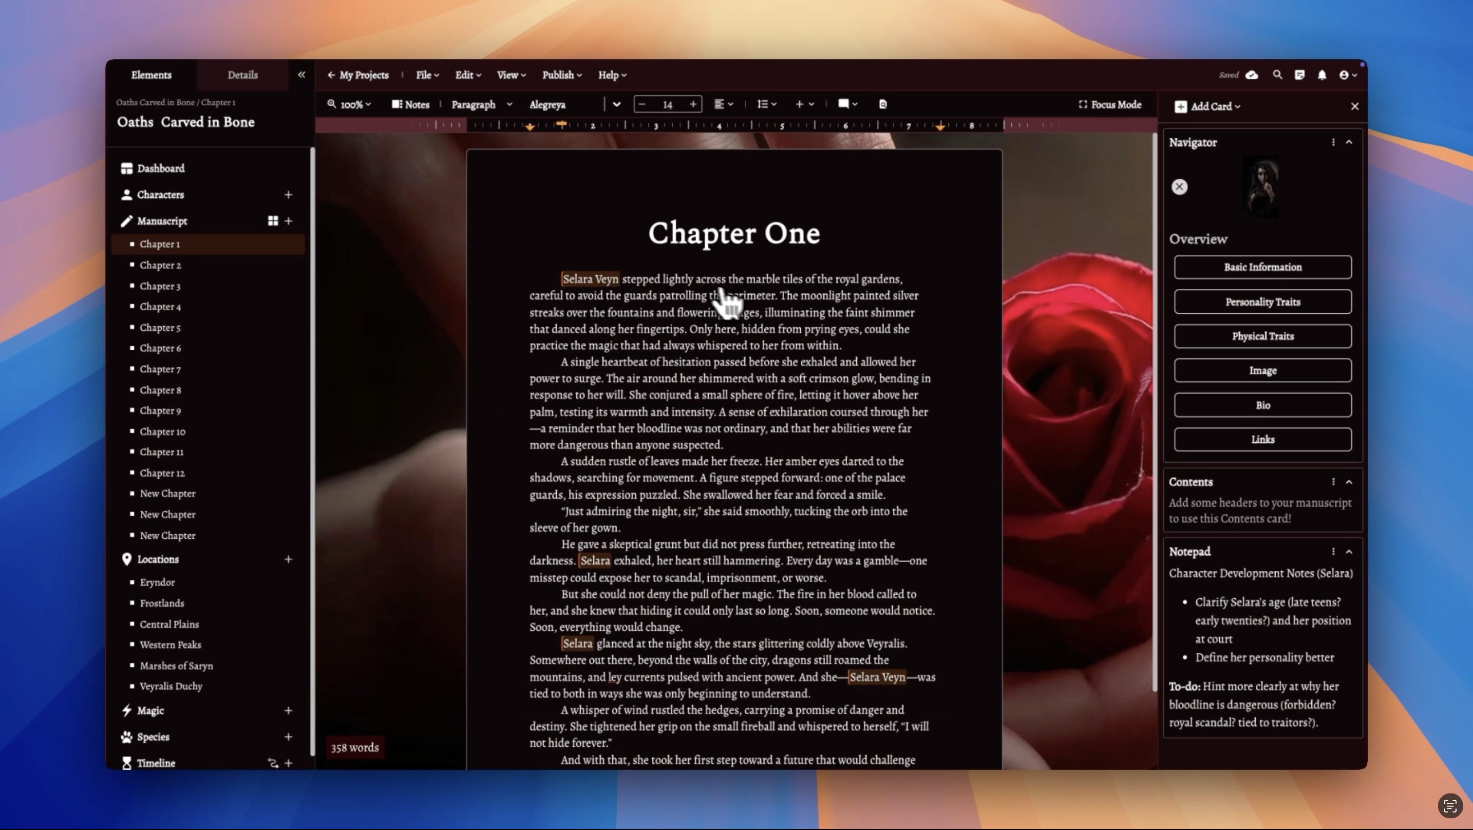Open the Timeline path view icon
This screenshot has height=830, width=1473.
click(273, 763)
